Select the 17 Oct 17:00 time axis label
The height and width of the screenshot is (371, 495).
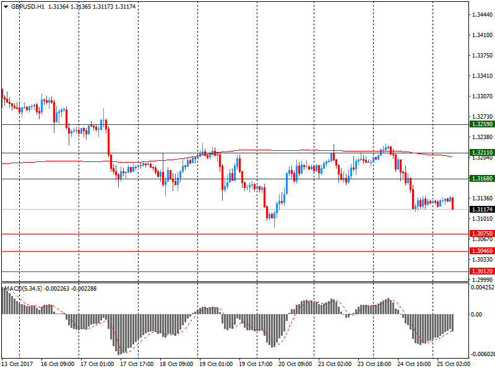(x=137, y=364)
